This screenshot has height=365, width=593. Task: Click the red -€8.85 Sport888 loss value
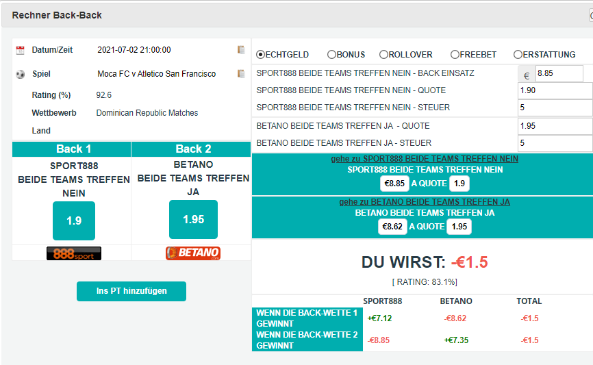(x=379, y=340)
